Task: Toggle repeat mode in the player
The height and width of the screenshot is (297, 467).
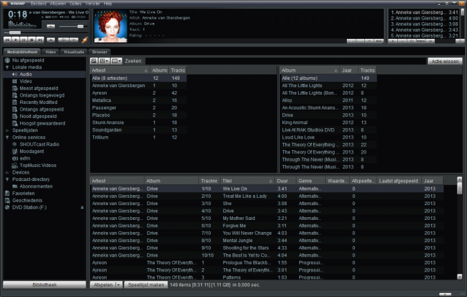Action: point(74,40)
